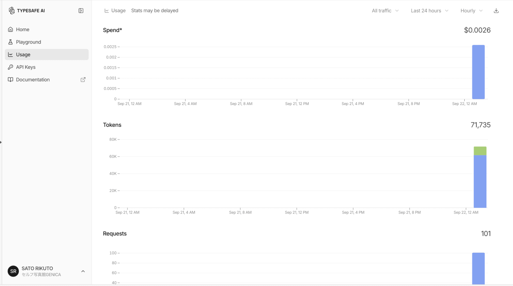This screenshot has width=513, height=286.
Task: Click the 0.001 Spend axis label
Action: coord(111,78)
